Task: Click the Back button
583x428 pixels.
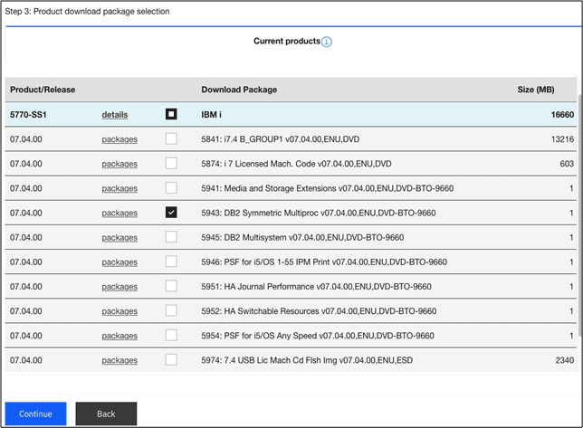Action: click(106, 414)
